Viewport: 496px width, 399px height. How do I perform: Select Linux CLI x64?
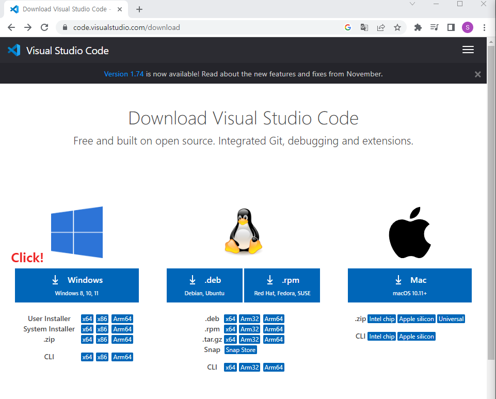pyautogui.click(x=230, y=368)
